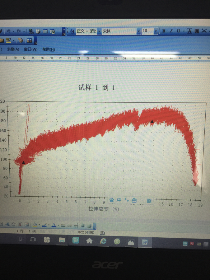Click the Insert Hyperlink globe icon

pyautogui.click(x=31, y=31)
